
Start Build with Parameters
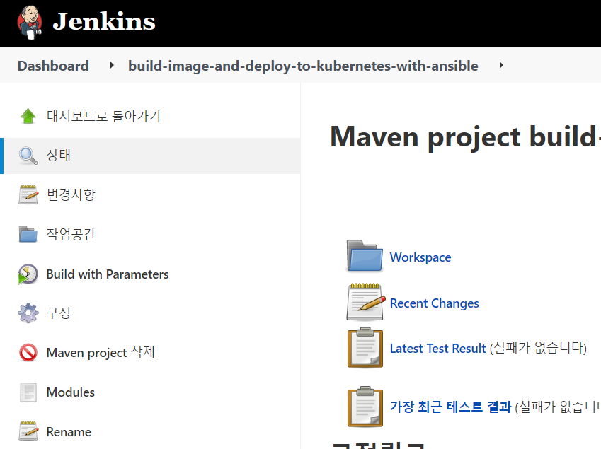click(108, 274)
